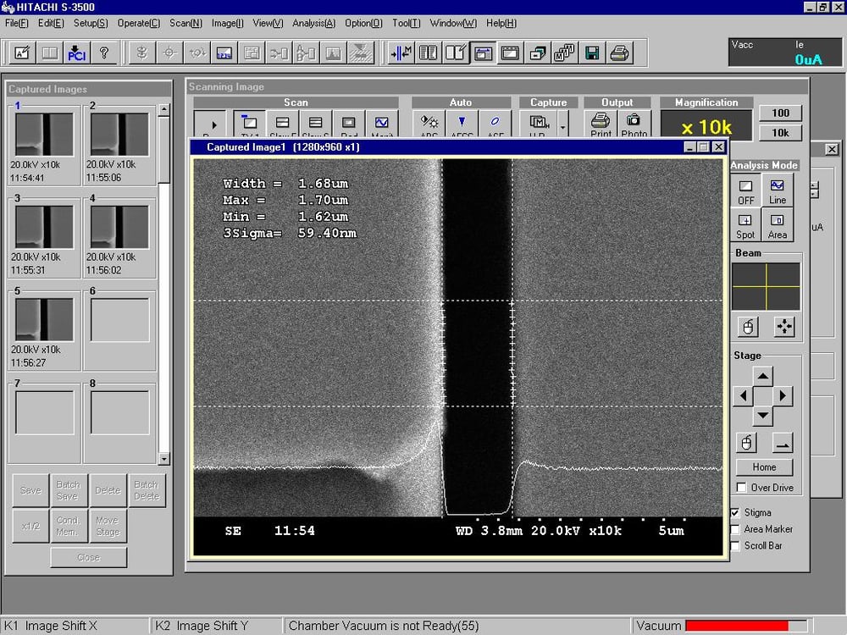Viewport: 847px width, 635px height.
Task: Set magnification with the 100 button
Action: click(780, 113)
